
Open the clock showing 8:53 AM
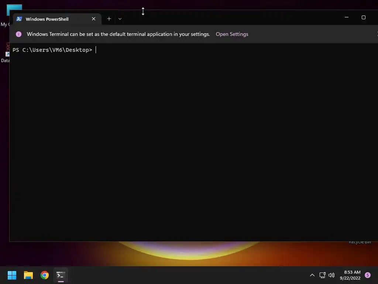coord(350,275)
